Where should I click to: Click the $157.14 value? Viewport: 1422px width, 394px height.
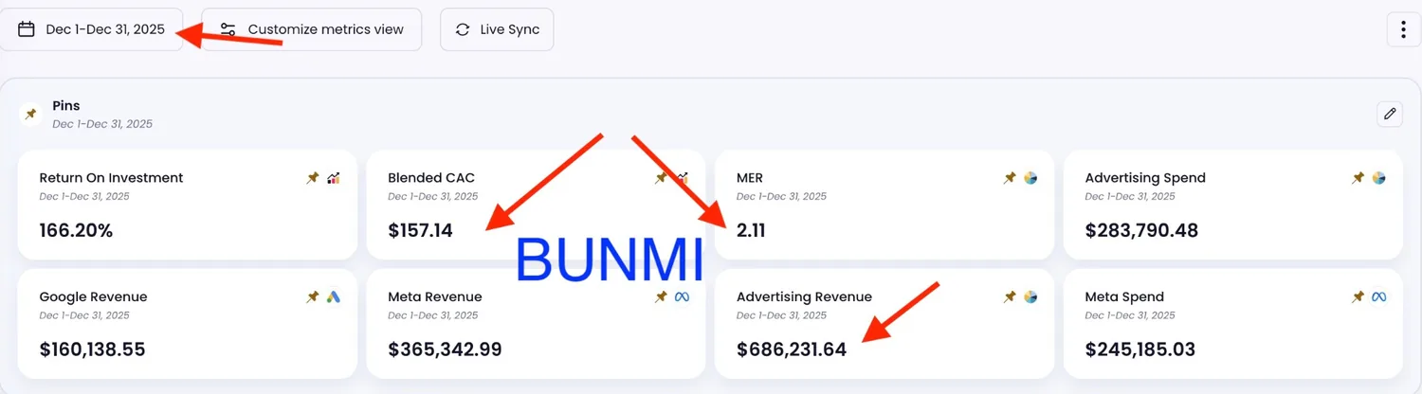[x=420, y=230]
